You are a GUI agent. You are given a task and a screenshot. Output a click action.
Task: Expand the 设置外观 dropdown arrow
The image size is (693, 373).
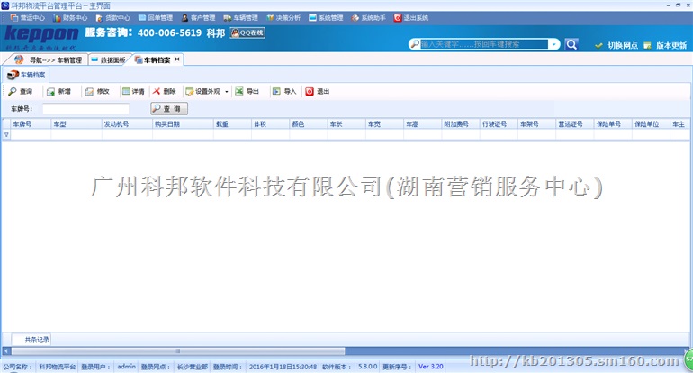[x=227, y=92]
